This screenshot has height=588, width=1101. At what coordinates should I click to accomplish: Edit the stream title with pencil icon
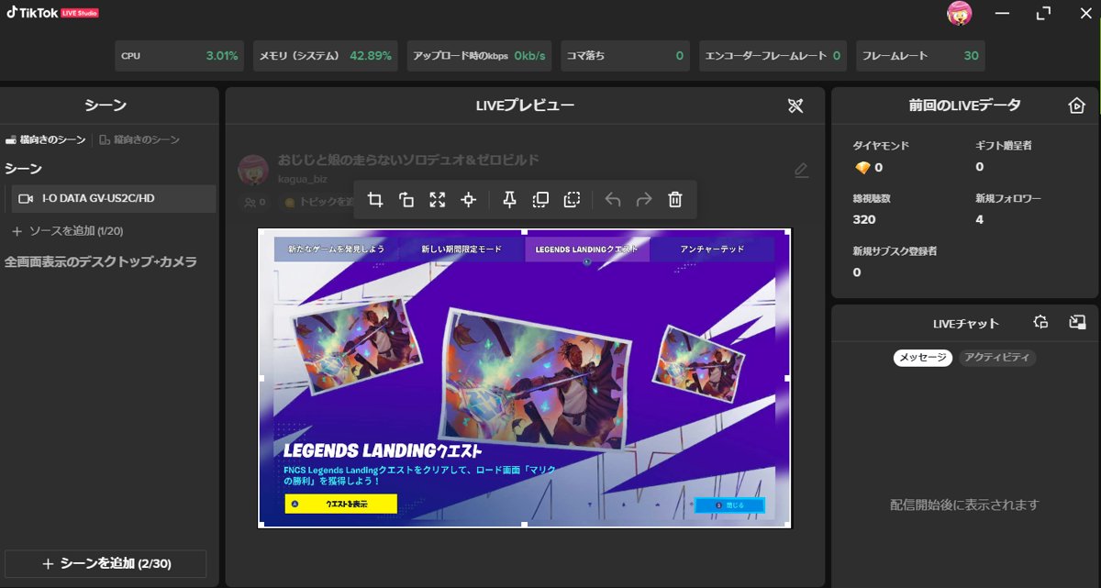(x=801, y=171)
